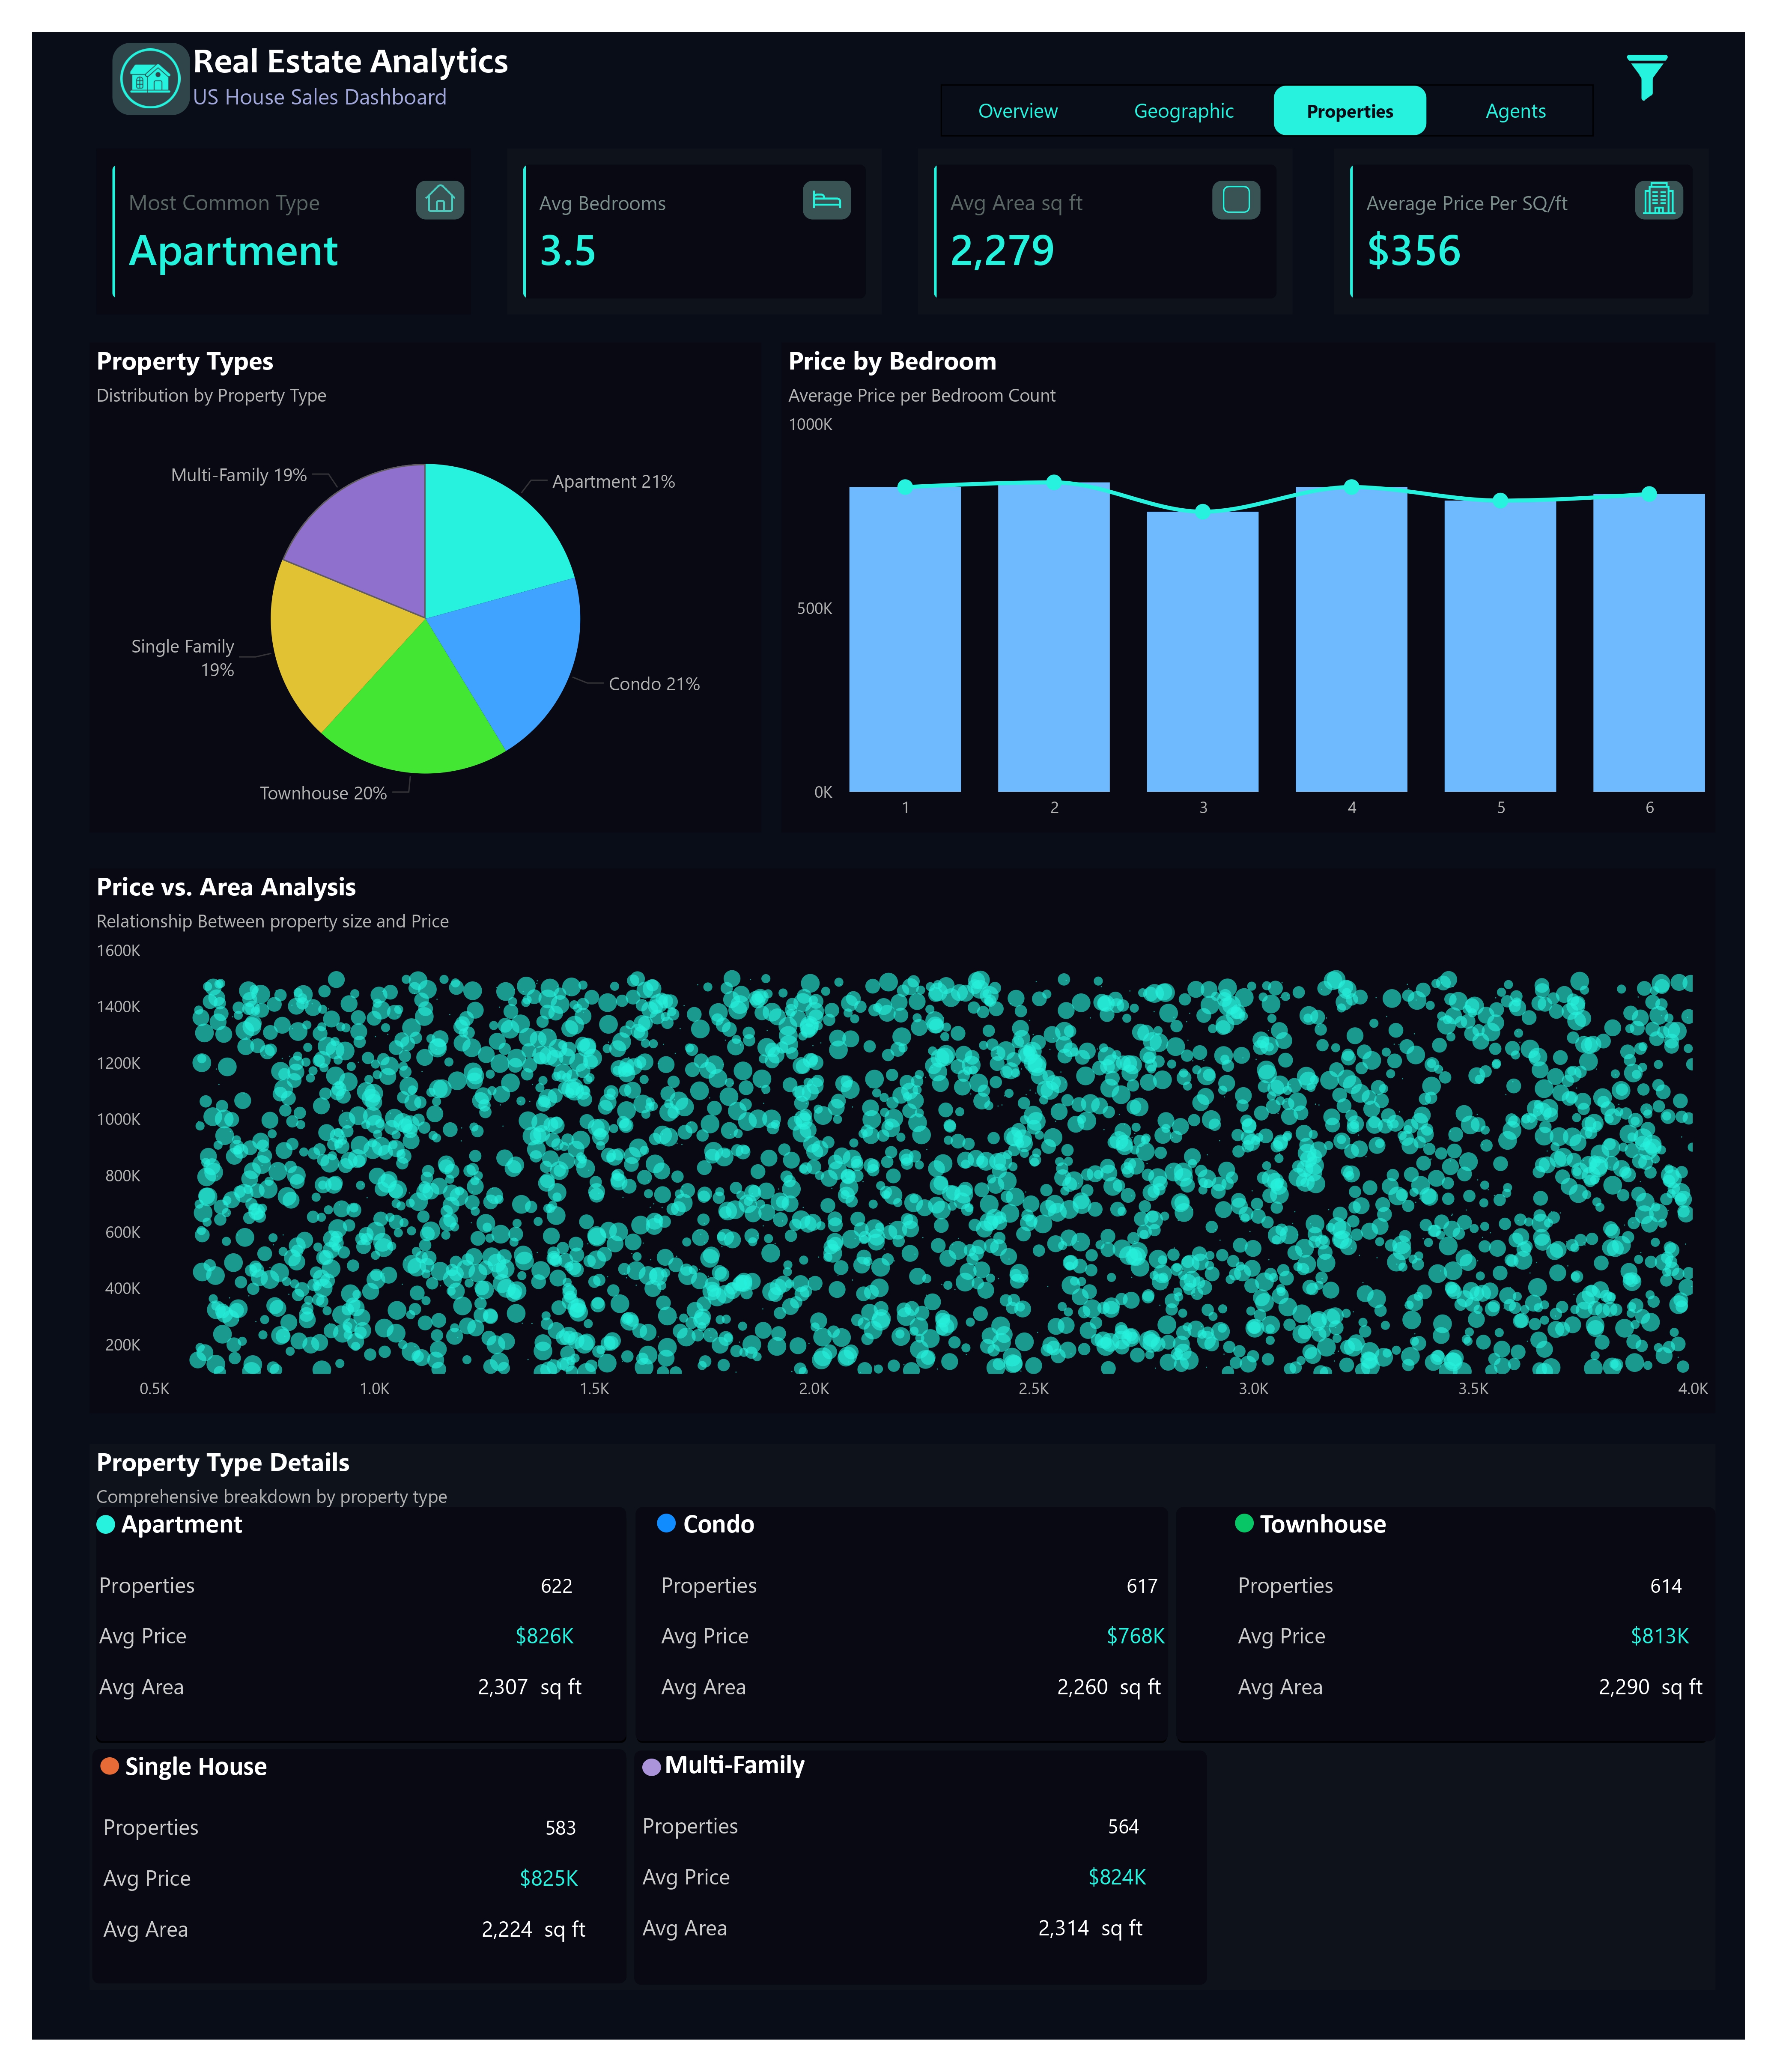
Task: Click the square icon on Avg Area card
Action: [x=1237, y=200]
